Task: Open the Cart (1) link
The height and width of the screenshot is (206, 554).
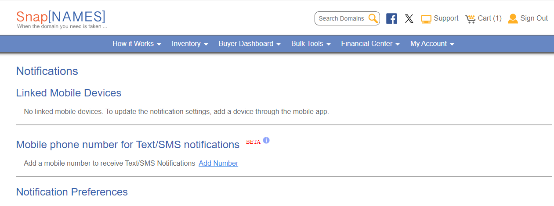Action: coord(489,18)
